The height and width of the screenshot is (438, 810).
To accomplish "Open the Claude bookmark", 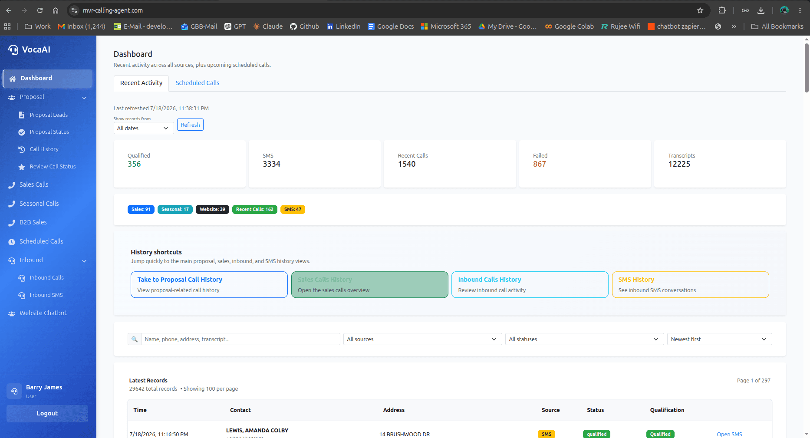I will [x=268, y=26].
